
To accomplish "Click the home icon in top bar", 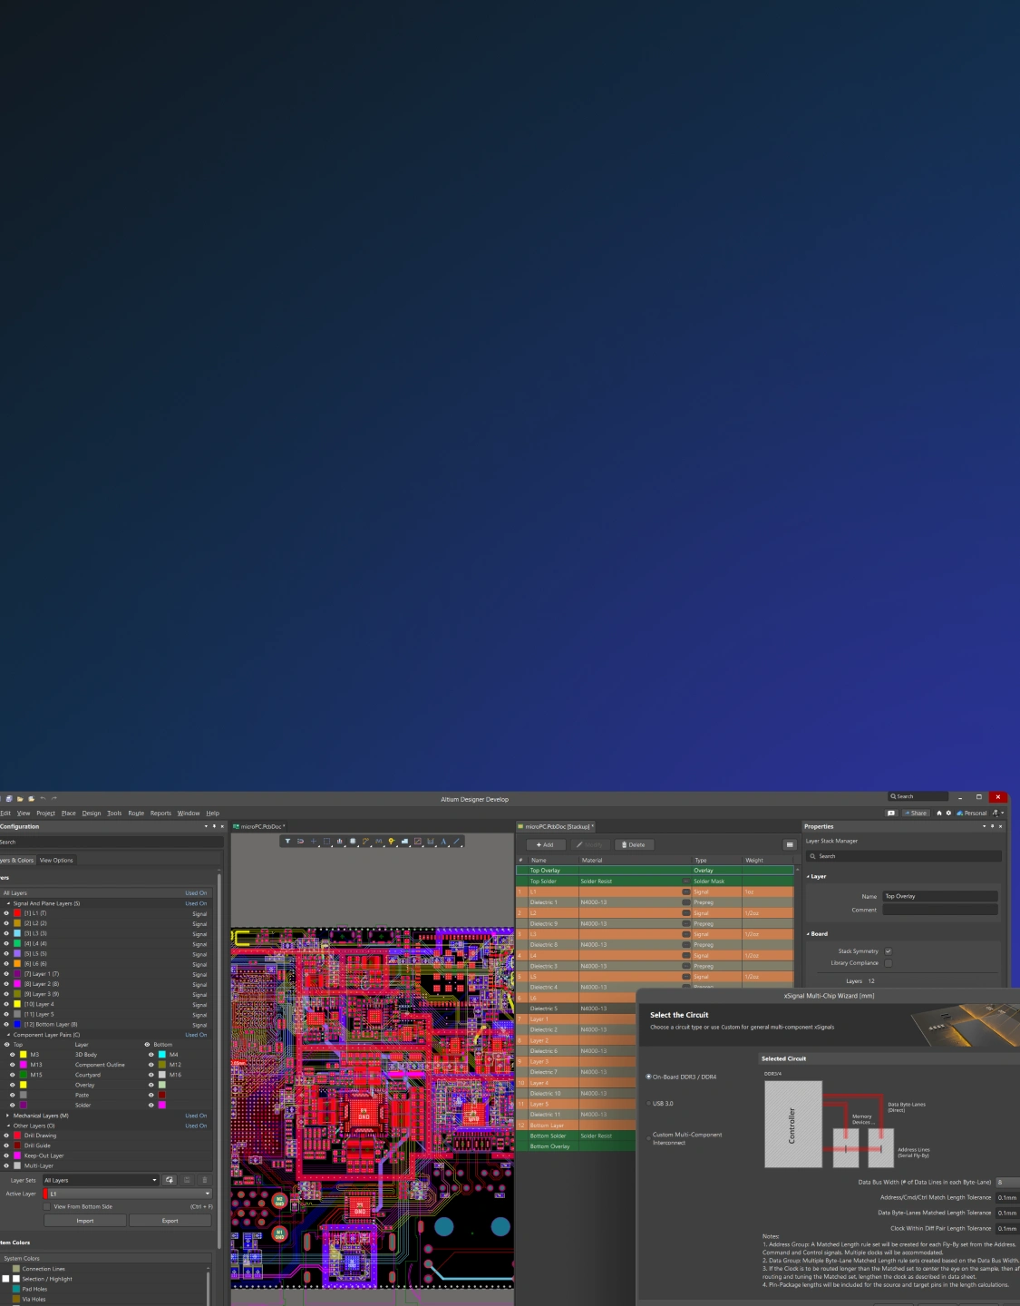I will click(939, 813).
